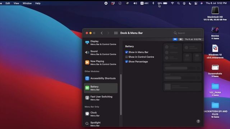The height and width of the screenshot is (129, 230).
Task: Select Macintosh HD desktop drive
Action: point(215,14)
